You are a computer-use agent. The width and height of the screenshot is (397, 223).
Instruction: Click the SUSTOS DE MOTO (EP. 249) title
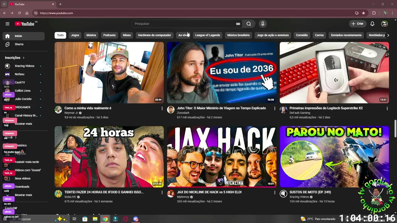coord(310,192)
